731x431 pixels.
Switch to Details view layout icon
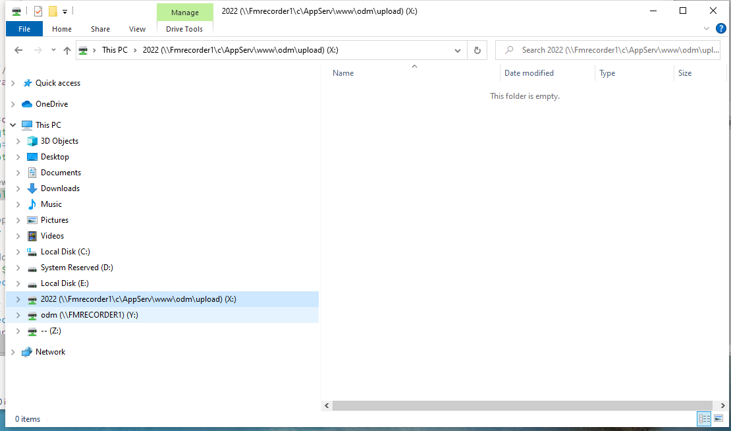(x=704, y=419)
